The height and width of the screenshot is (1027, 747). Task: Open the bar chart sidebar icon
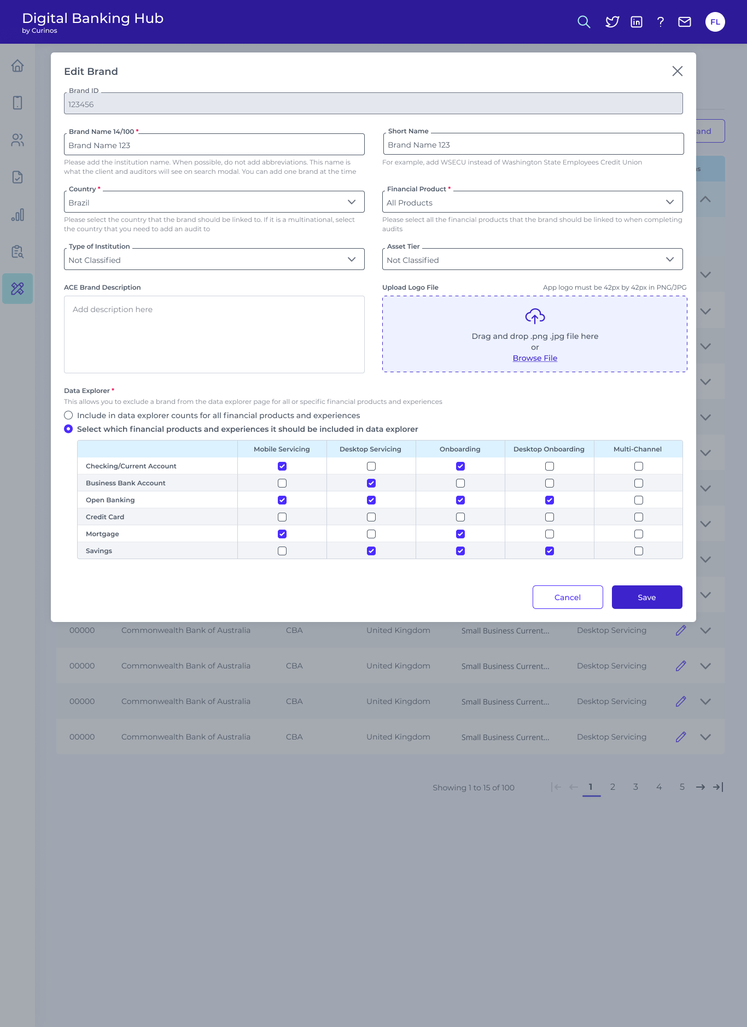(x=17, y=214)
